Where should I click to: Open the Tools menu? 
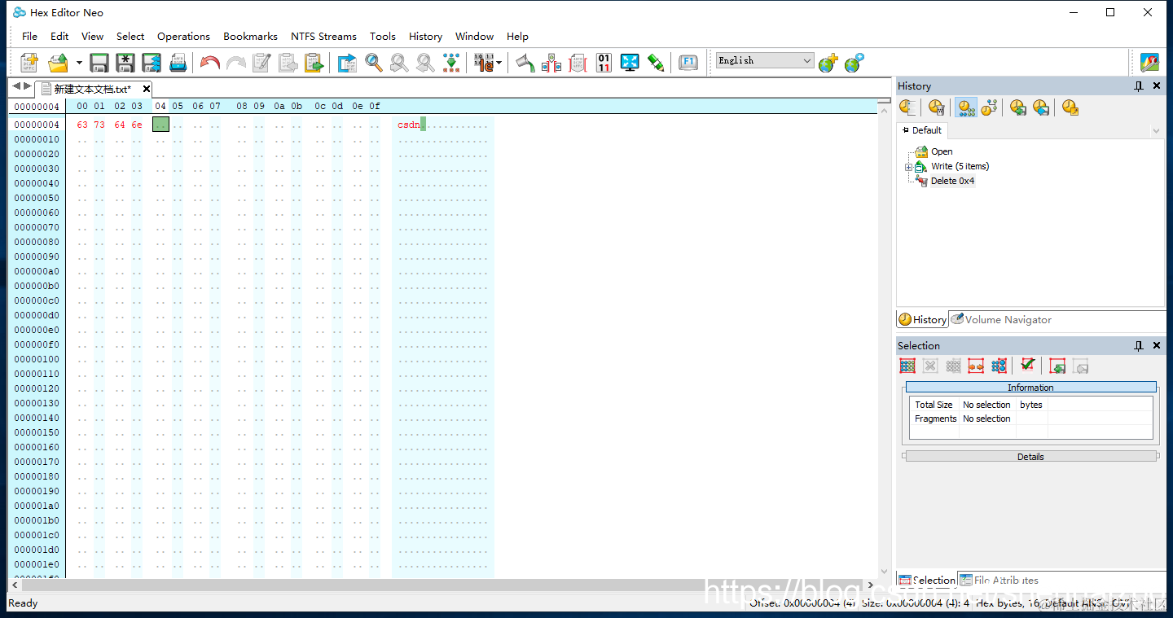tap(383, 37)
